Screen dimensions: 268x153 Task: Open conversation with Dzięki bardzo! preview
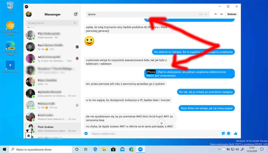[52, 35]
